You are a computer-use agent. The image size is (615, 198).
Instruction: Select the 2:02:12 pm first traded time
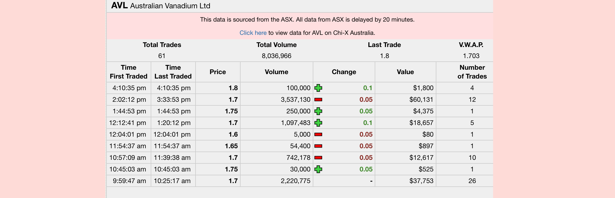coord(129,100)
